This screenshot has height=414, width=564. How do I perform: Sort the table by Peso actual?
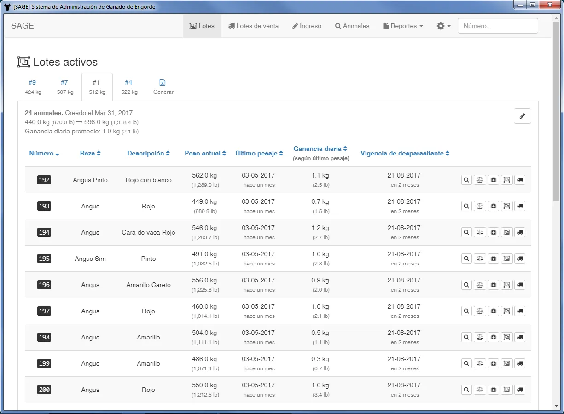[x=205, y=154]
